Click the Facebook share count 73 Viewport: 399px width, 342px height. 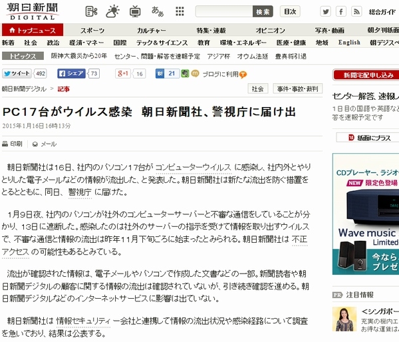tap(94, 74)
